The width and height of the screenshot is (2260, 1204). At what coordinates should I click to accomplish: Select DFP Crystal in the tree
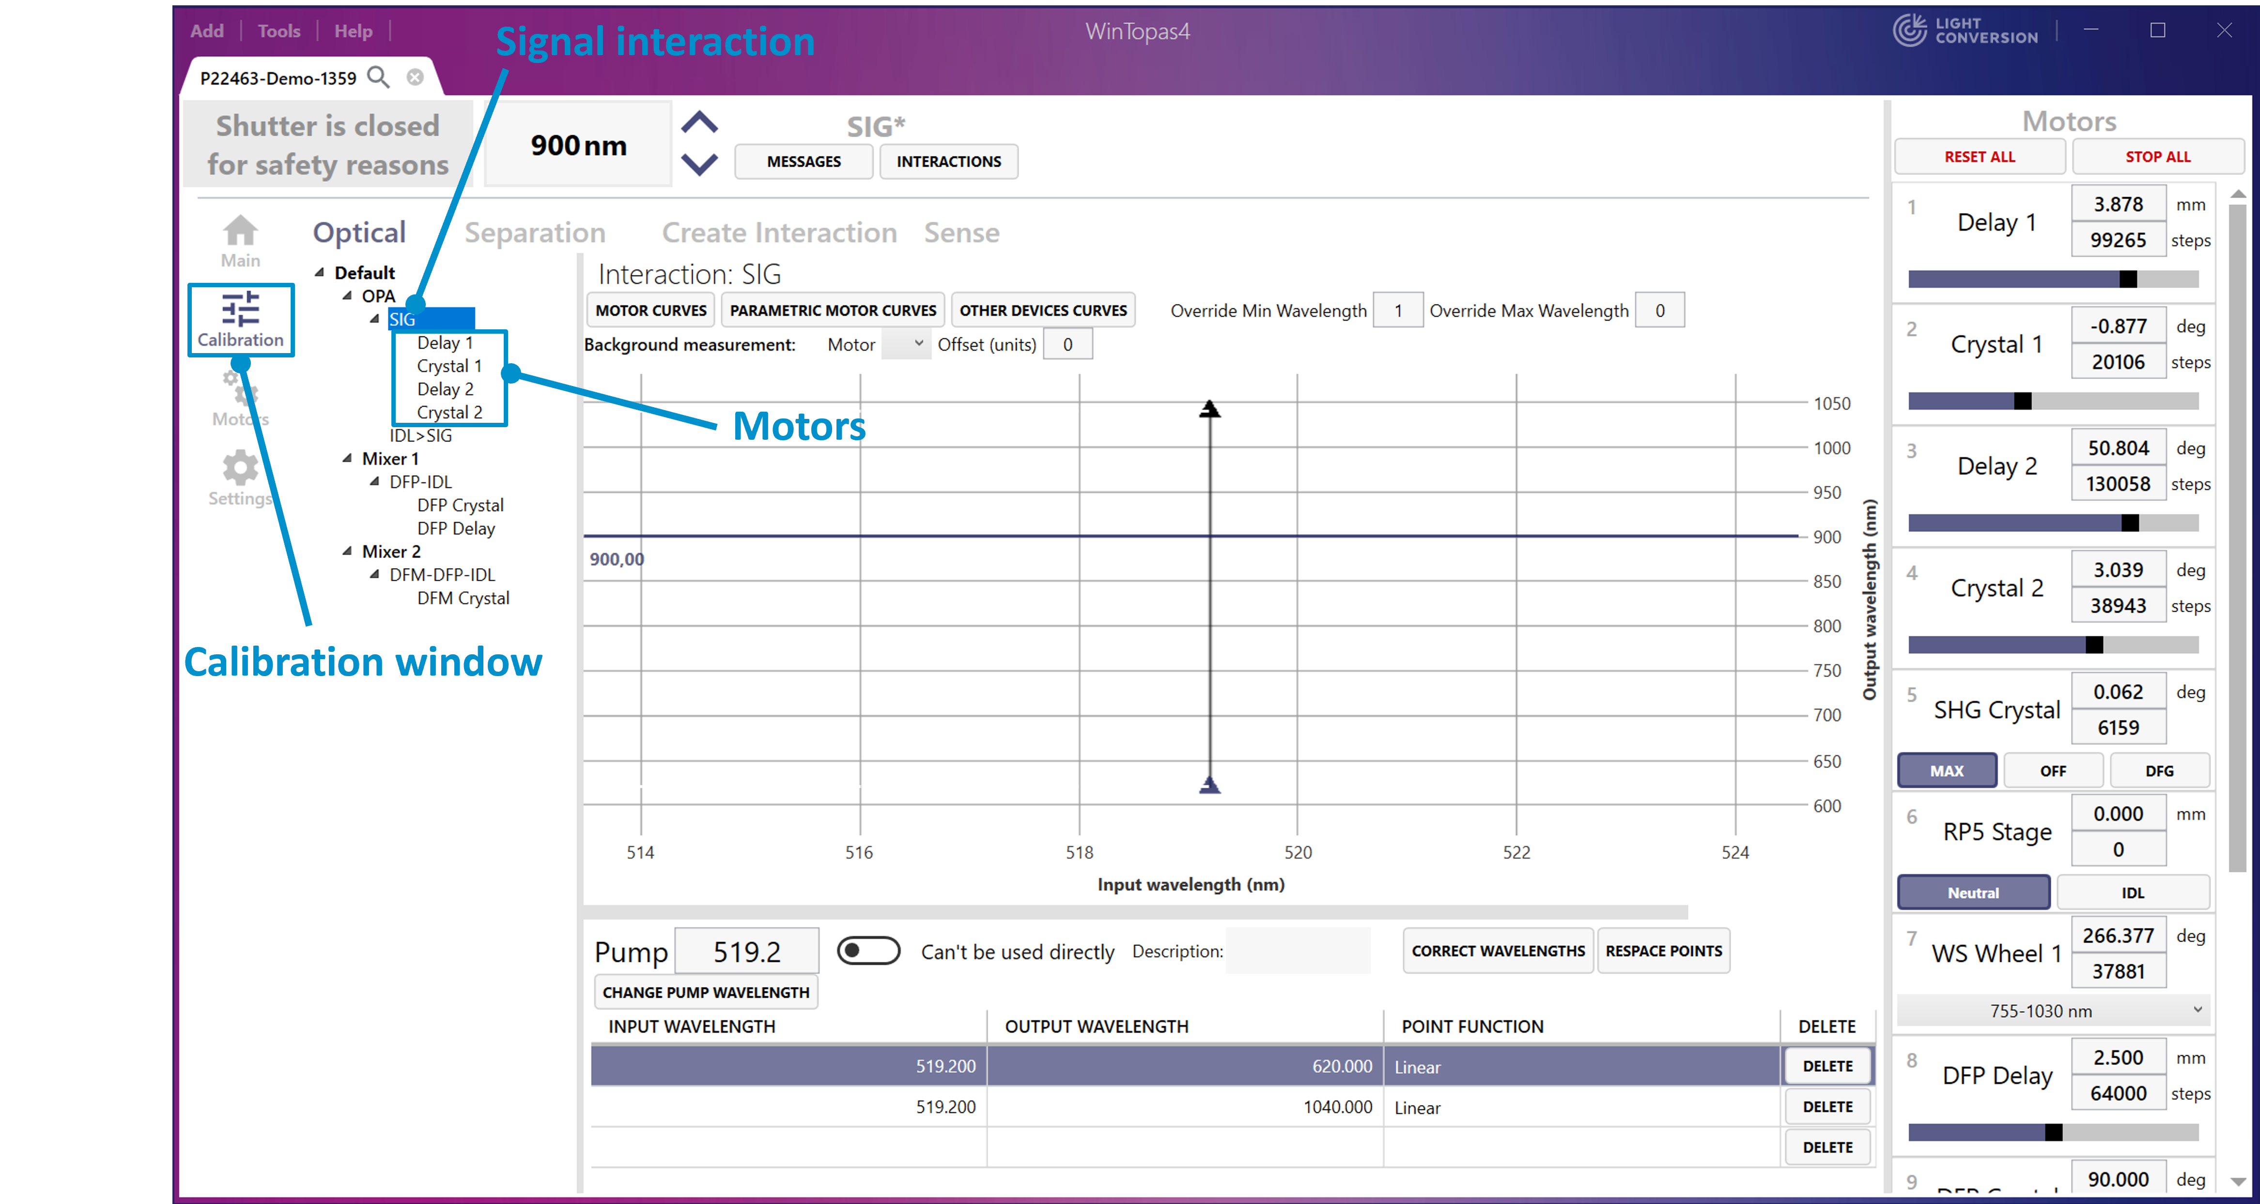point(460,505)
